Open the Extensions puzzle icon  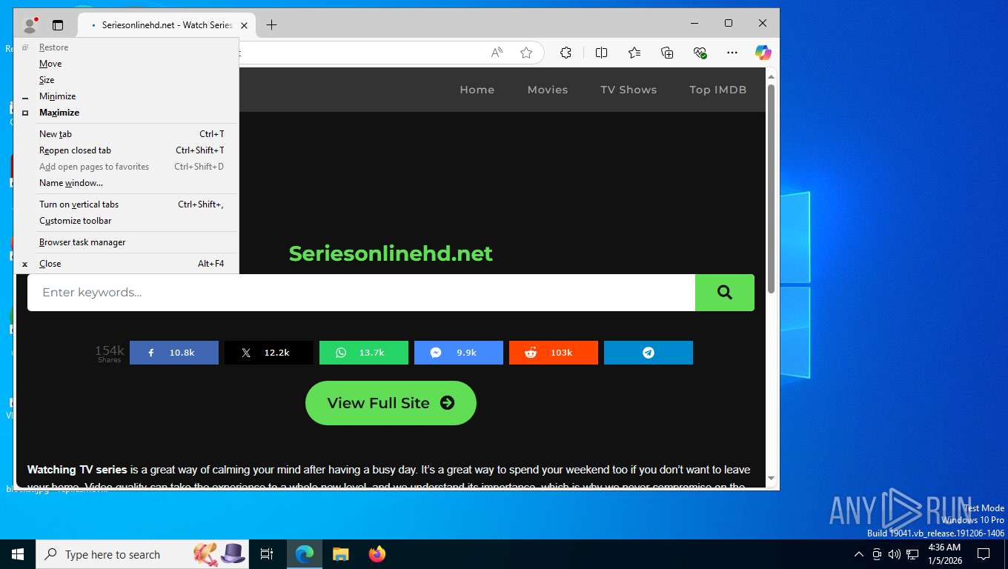[x=566, y=53]
